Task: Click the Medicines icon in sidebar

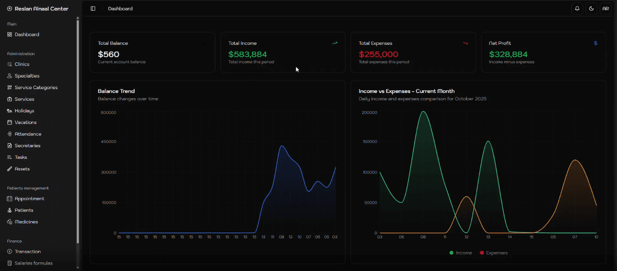Action: [9, 222]
